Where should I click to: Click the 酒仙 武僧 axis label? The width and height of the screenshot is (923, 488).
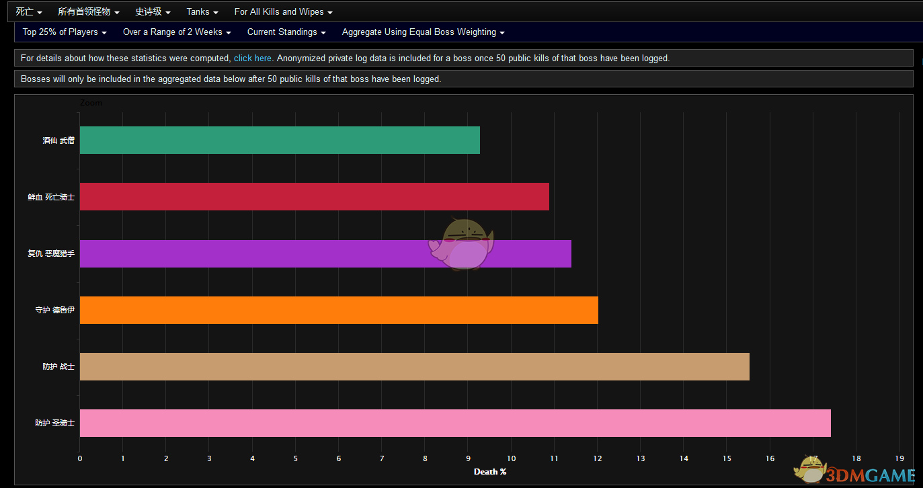click(x=58, y=140)
